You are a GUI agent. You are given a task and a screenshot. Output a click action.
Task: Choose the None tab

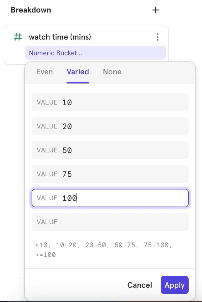coord(112,72)
